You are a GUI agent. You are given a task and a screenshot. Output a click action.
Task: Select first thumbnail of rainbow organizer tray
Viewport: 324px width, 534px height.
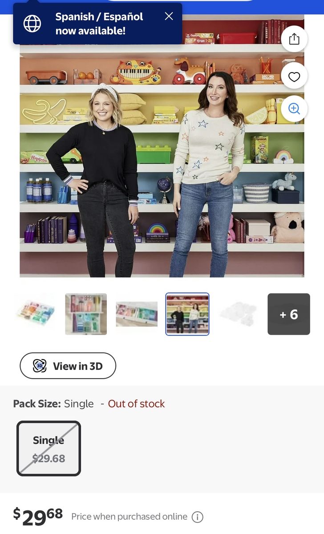[35, 314]
